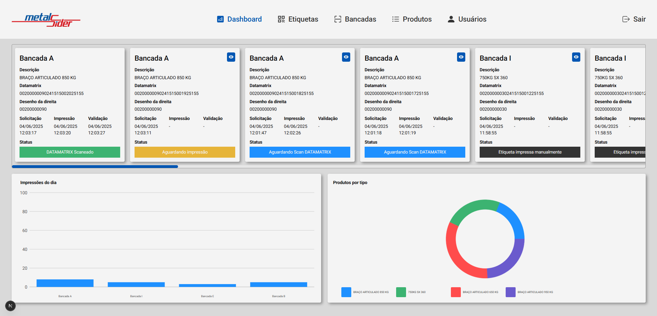This screenshot has height=316, width=657.
Task: Click the Dashboard chart icon
Action: point(220,19)
